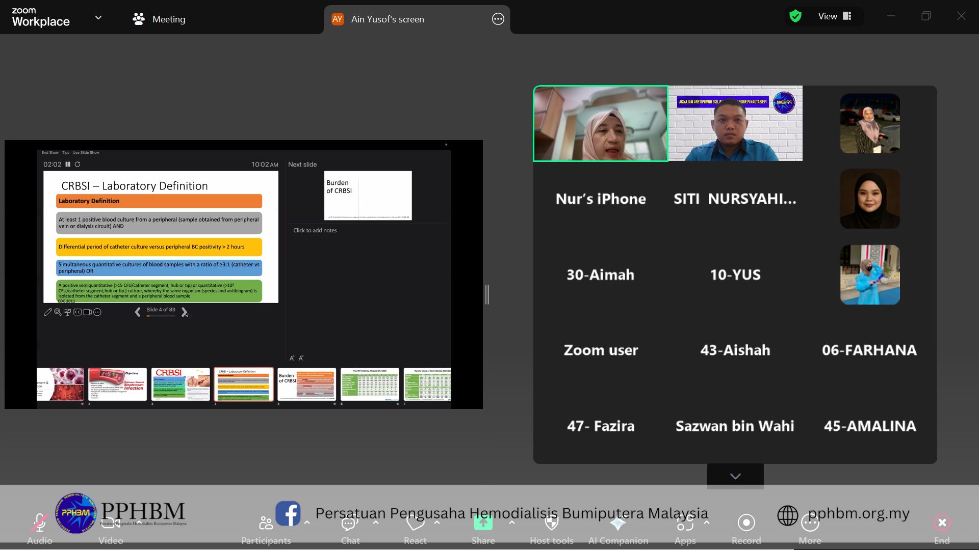Launch the AI Companion

point(618,529)
